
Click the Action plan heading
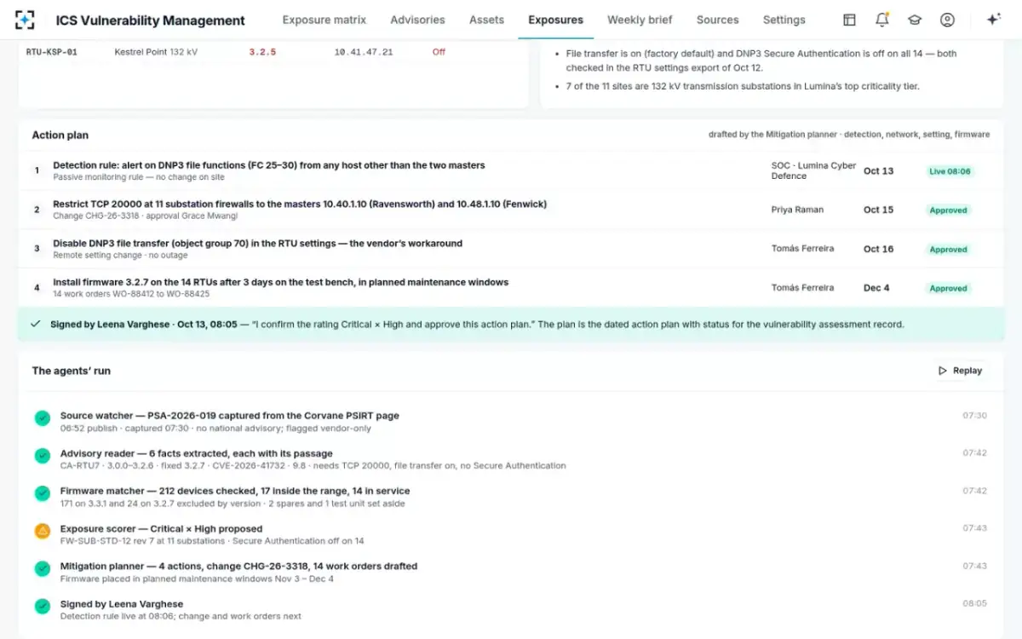point(60,135)
